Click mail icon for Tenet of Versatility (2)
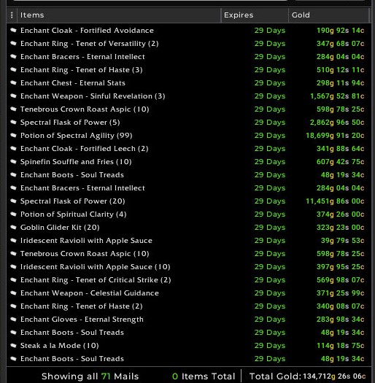This screenshot has height=383, width=375. point(13,44)
